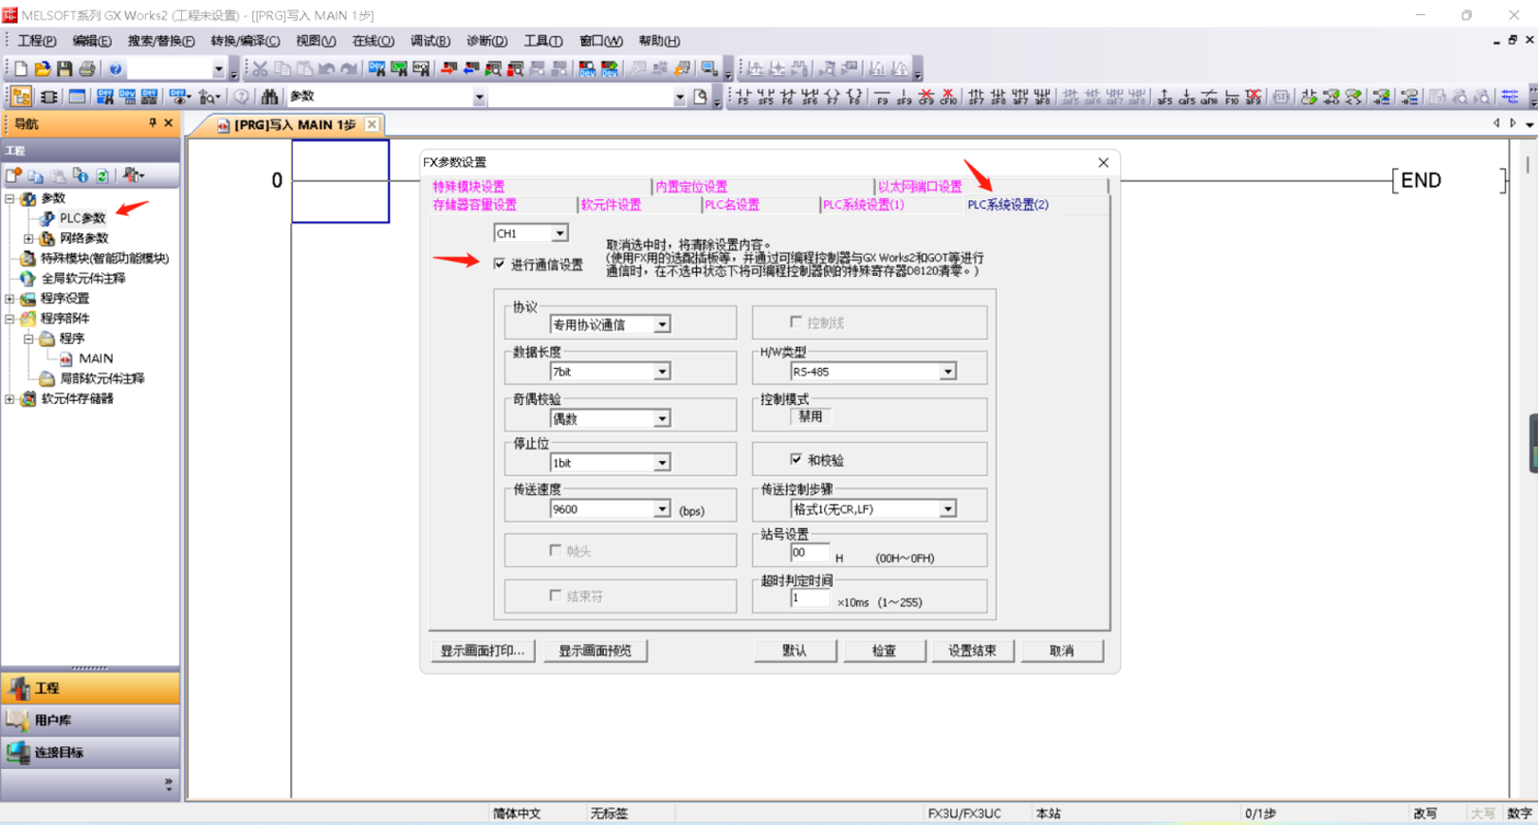Insert coil using F7 icon
The height and width of the screenshot is (825, 1538).
832,97
